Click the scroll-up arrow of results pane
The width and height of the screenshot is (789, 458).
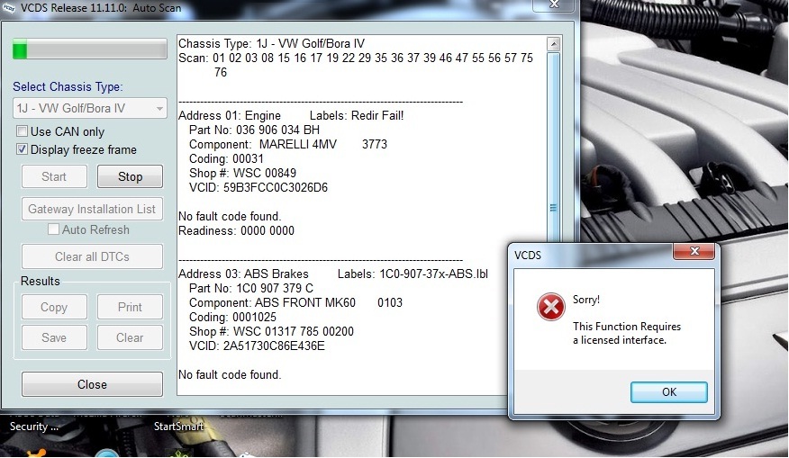(x=554, y=44)
